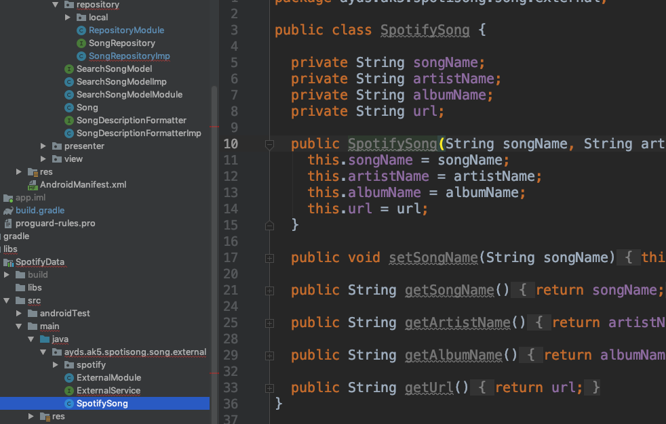Image resolution: width=666 pixels, height=424 pixels.
Task: Click the SpotifyData module icon
Action: click(9, 262)
